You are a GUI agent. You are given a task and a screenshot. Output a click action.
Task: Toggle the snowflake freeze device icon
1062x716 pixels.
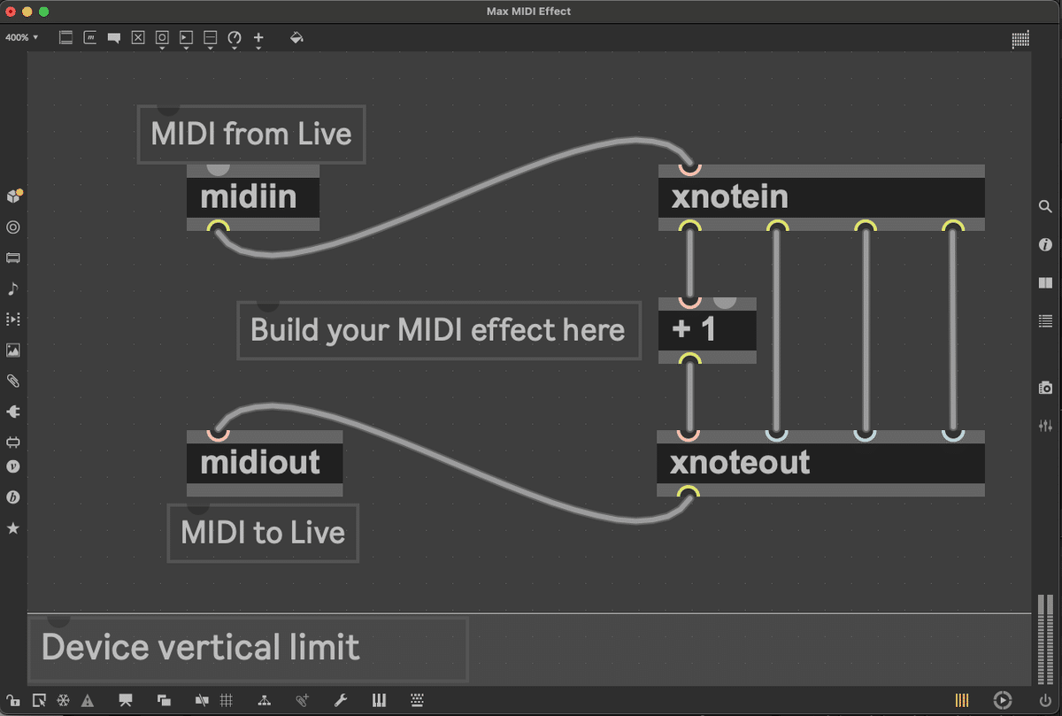point(63,700)
